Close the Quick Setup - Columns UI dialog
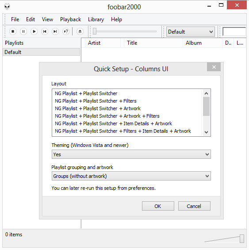Viewport: 249px width, 250px height. pyautogui.click(x=214, y=67)
